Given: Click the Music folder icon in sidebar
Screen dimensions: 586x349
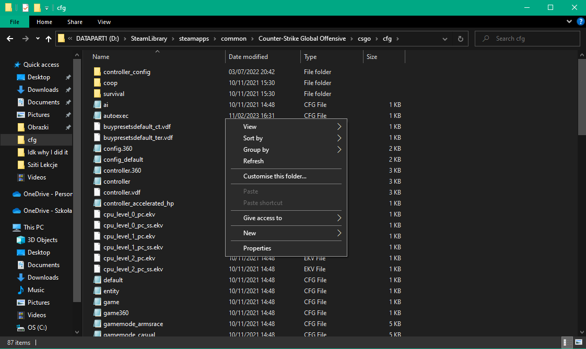Looking at the screenshot, I should 21,290.
